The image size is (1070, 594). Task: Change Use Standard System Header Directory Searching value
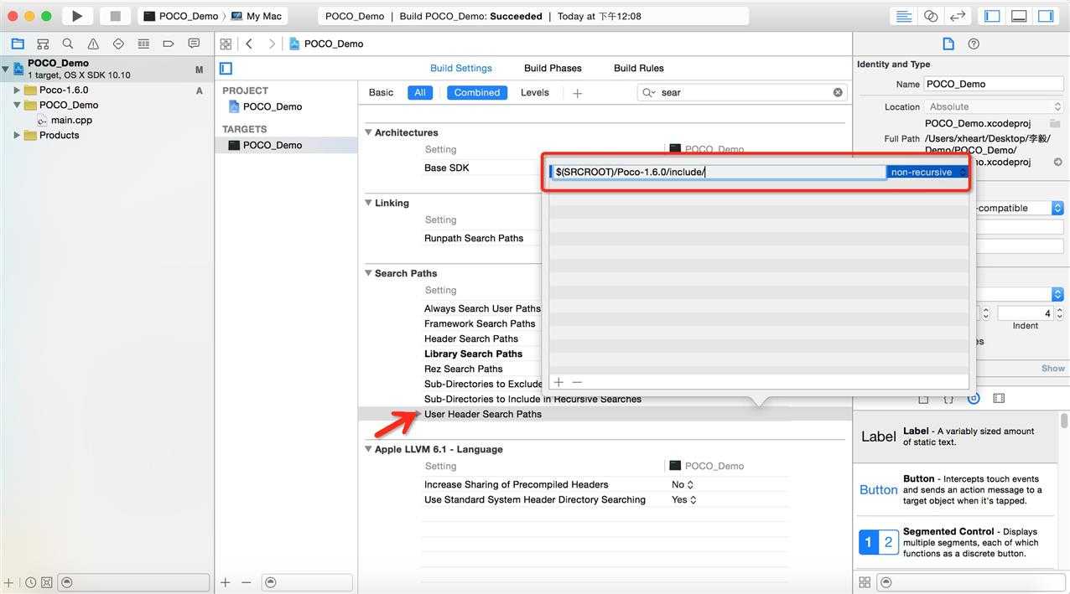684,499
